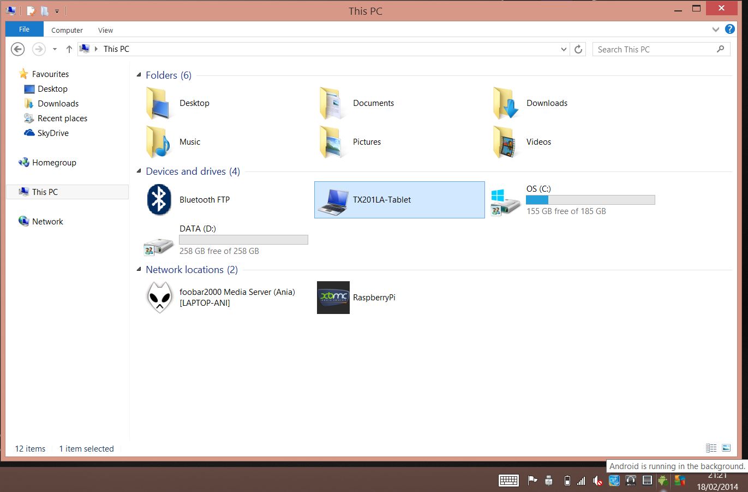Viewport: 748px width, 492px height.
Task: Select the Desktop folder icon in Folders
Action: coord(157,103)
